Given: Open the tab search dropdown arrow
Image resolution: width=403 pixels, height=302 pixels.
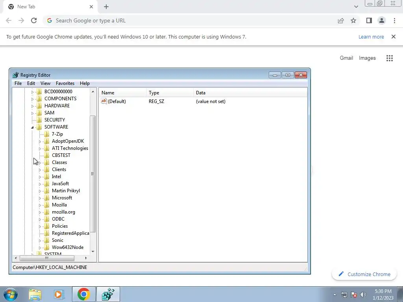Looking at the screenshot, I should click(356, 7).
